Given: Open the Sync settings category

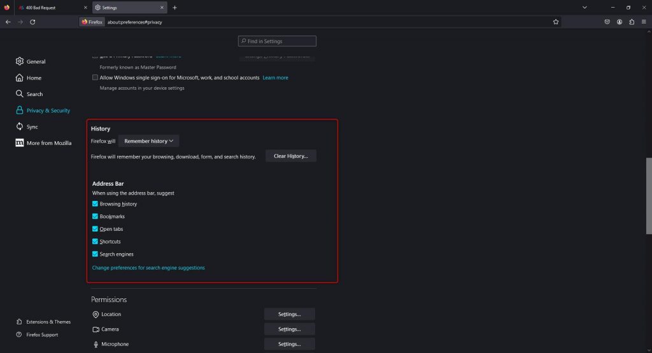Looking at the screenshot, I should [32, 127].
